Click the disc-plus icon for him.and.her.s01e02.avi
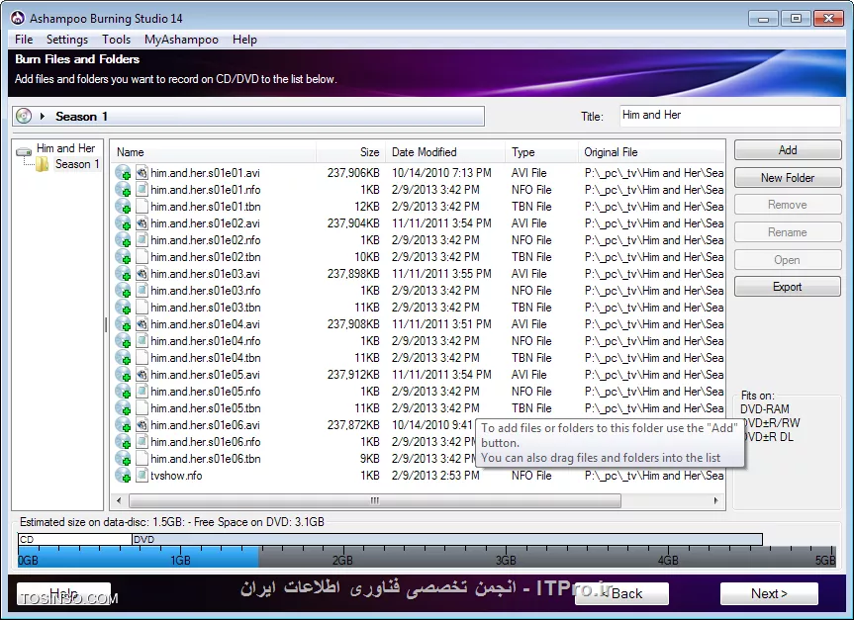Image resolution: width=854 pixels, height=620 pixels. [123, 223]
